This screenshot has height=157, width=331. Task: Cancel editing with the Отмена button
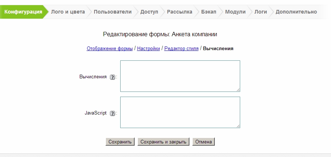203,142
